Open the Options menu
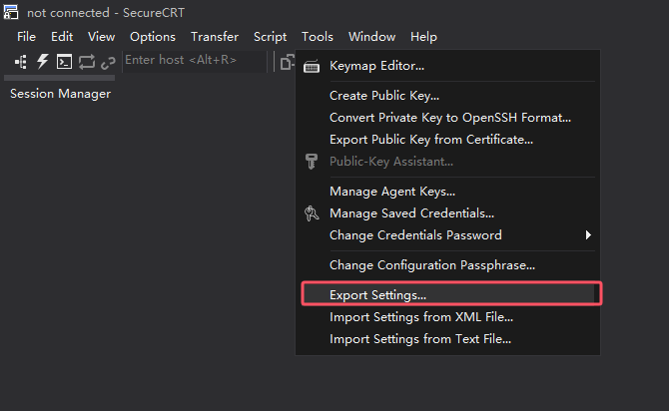Viewport: 669px width, 411px height. (153, 37)
